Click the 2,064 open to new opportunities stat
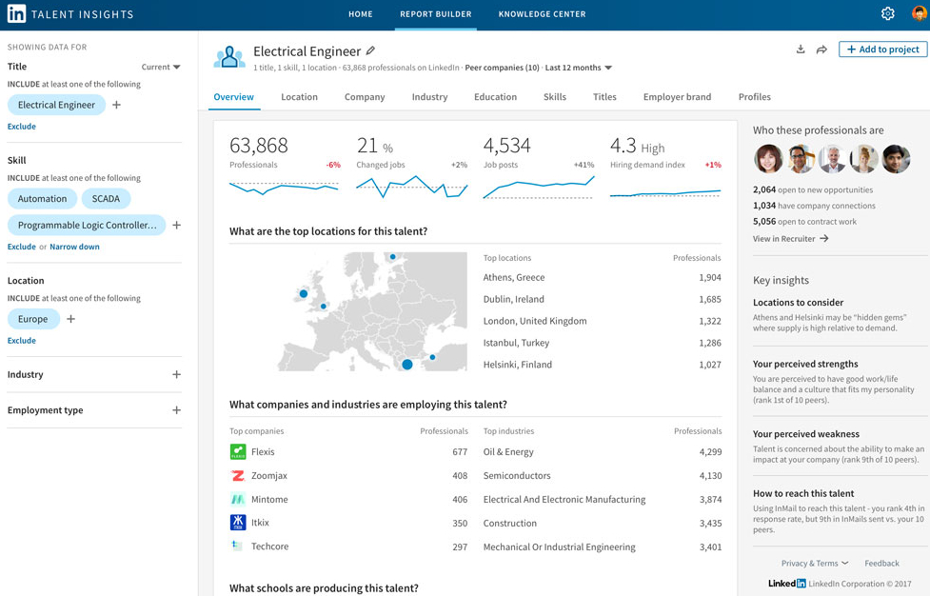This screenshot has width=930, height=596. (813, 189)
